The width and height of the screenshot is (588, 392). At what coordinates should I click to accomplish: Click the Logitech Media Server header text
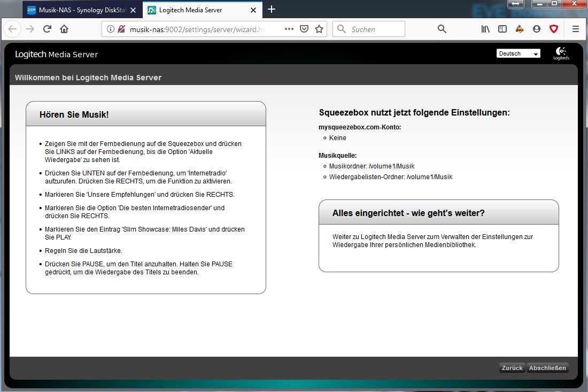click(56, 55)
